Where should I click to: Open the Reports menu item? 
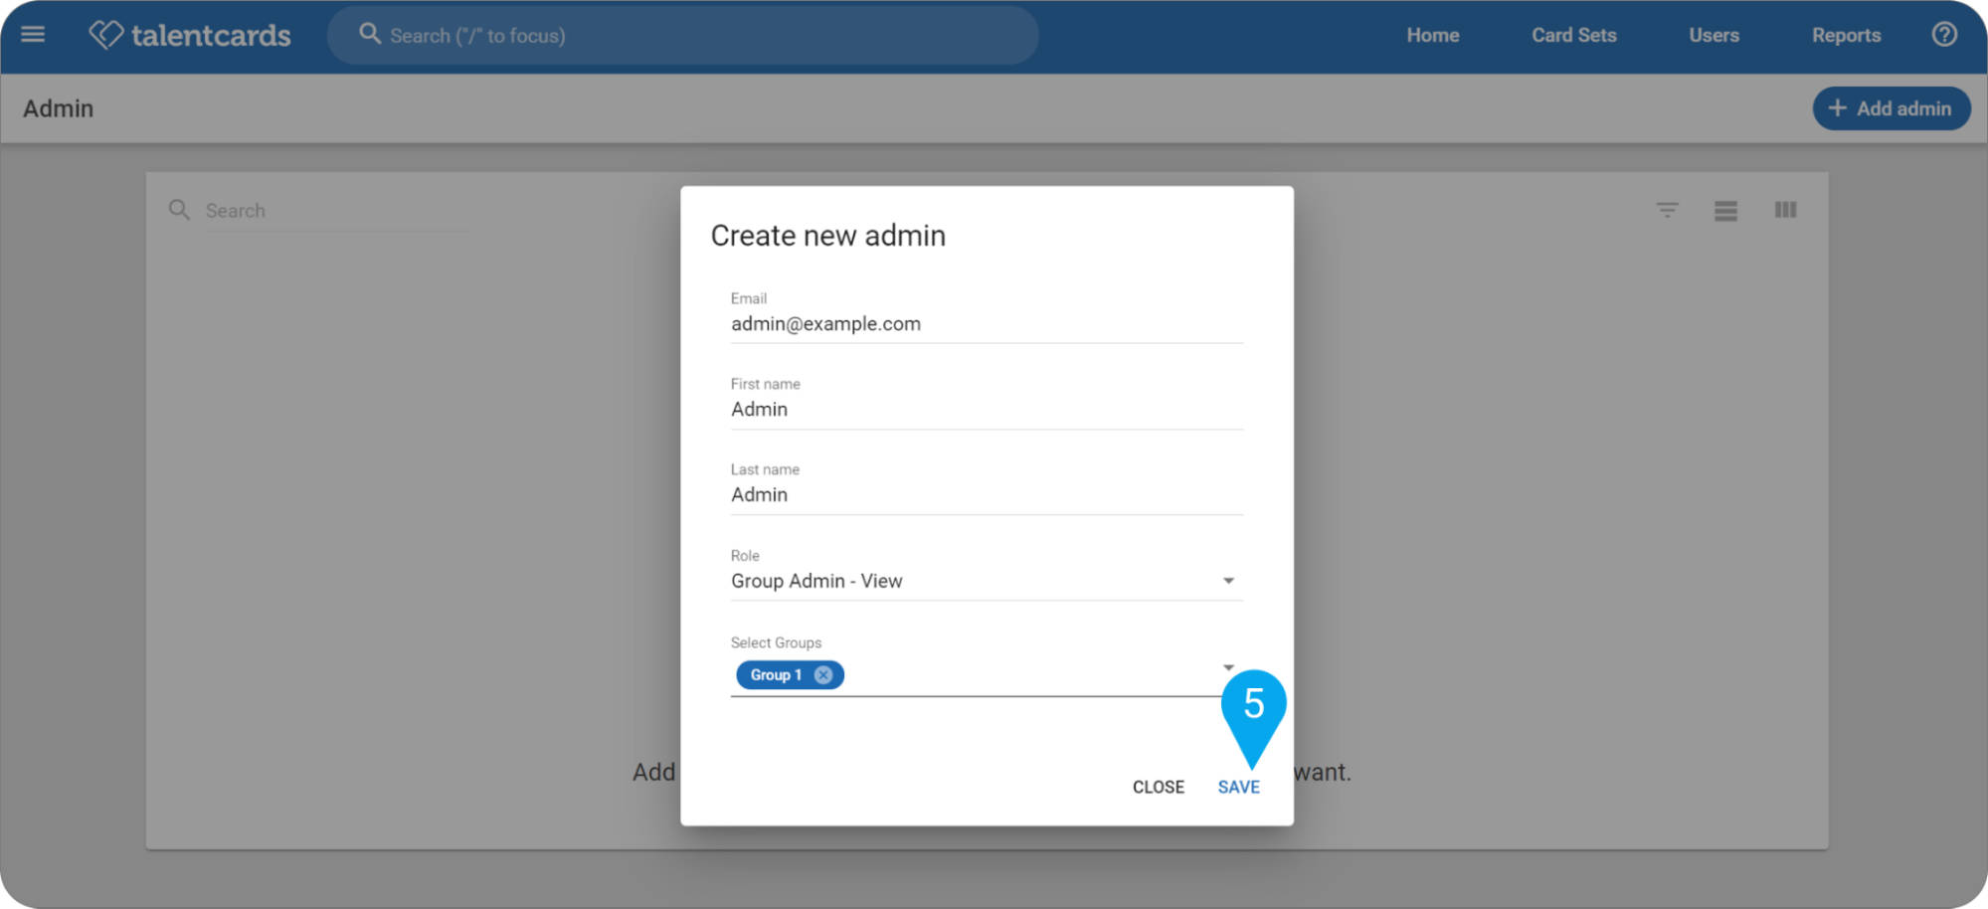pyautogui.click(x=1846, y=35)
